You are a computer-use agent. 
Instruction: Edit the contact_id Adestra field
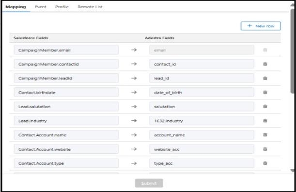pos(202,64)
